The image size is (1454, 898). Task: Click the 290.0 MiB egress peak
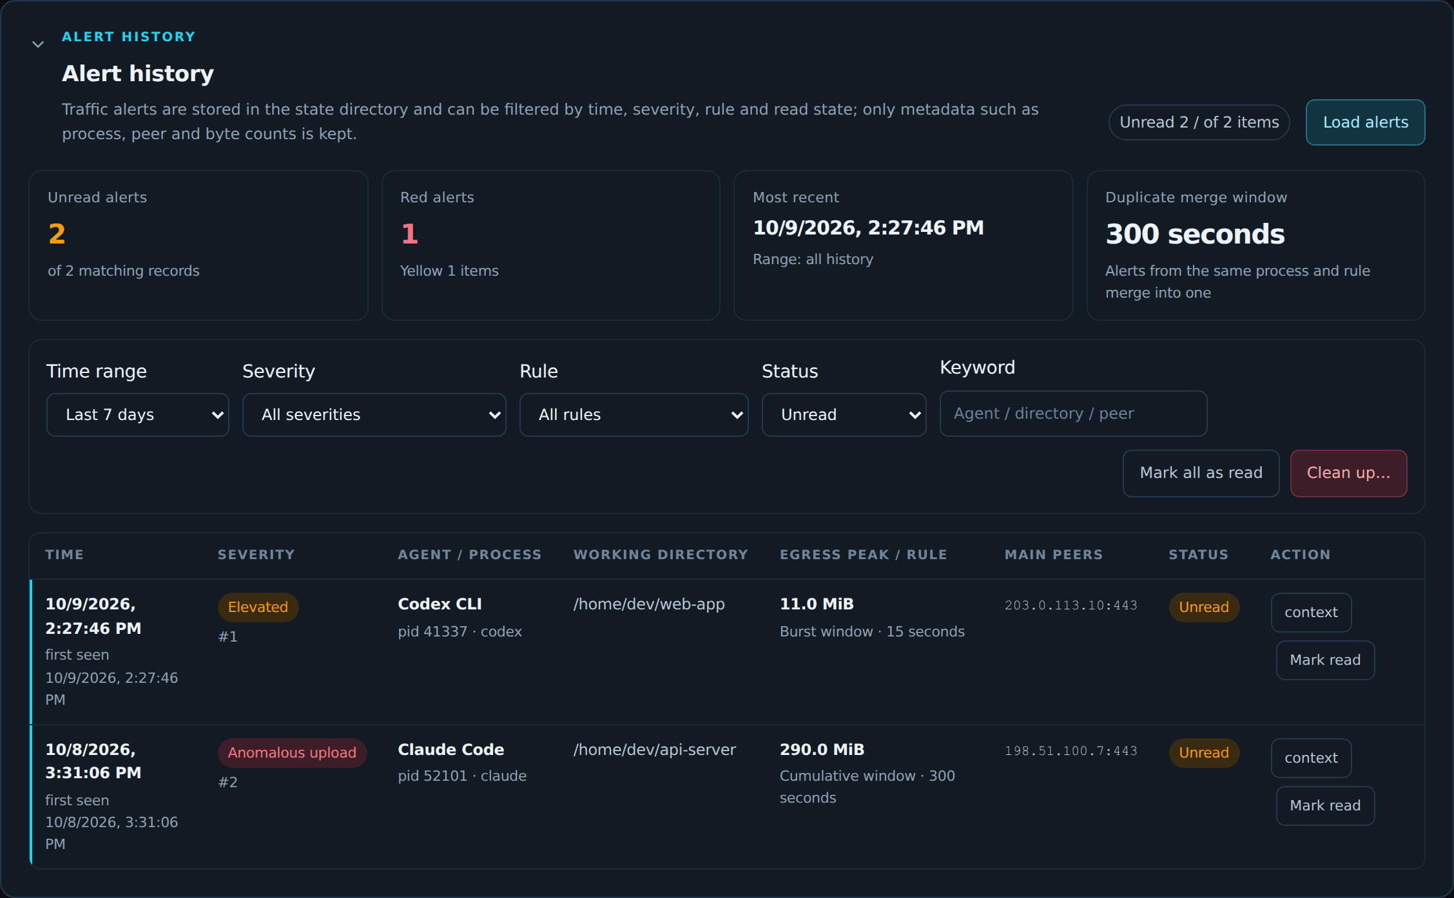[x=822, y=750]
